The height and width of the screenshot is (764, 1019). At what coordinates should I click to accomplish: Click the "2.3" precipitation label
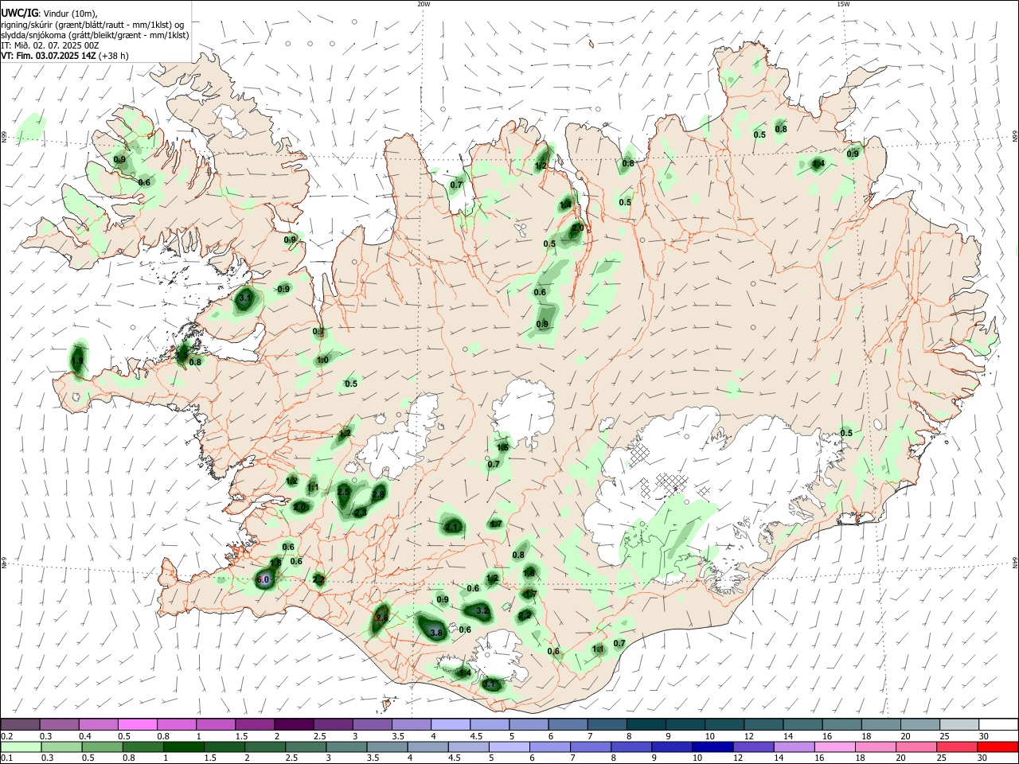coord(360,513)
